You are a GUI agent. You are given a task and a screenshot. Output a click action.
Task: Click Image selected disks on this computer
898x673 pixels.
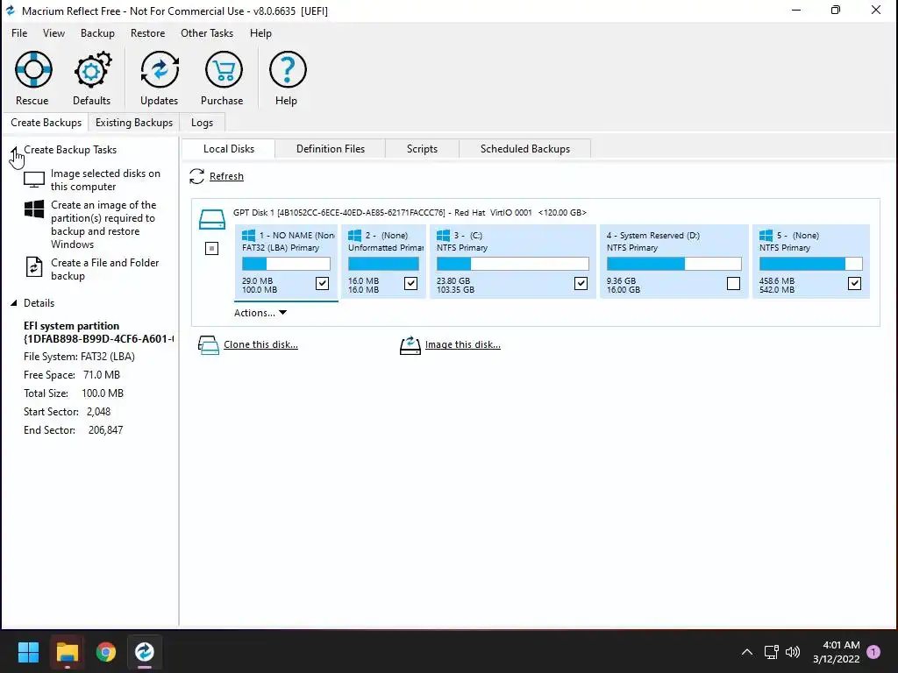[x=105, y=180]
